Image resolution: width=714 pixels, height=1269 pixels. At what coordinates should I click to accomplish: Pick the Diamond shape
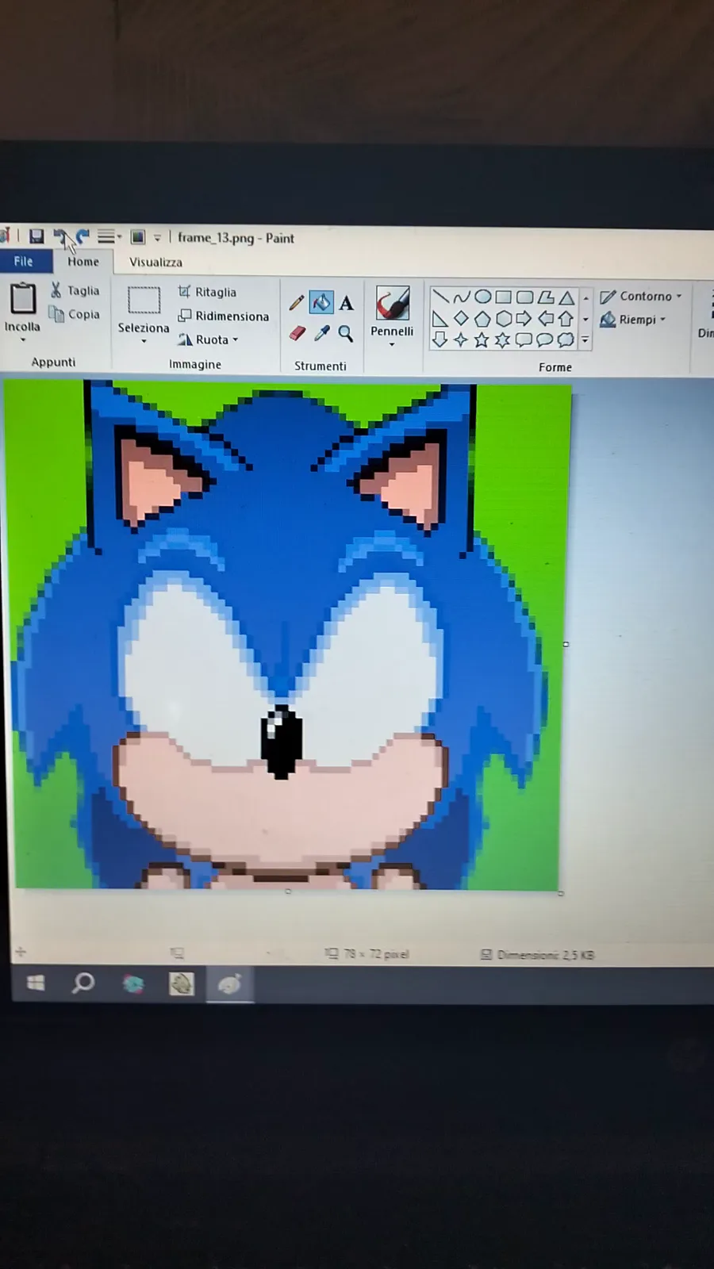(x=461, y=319)
